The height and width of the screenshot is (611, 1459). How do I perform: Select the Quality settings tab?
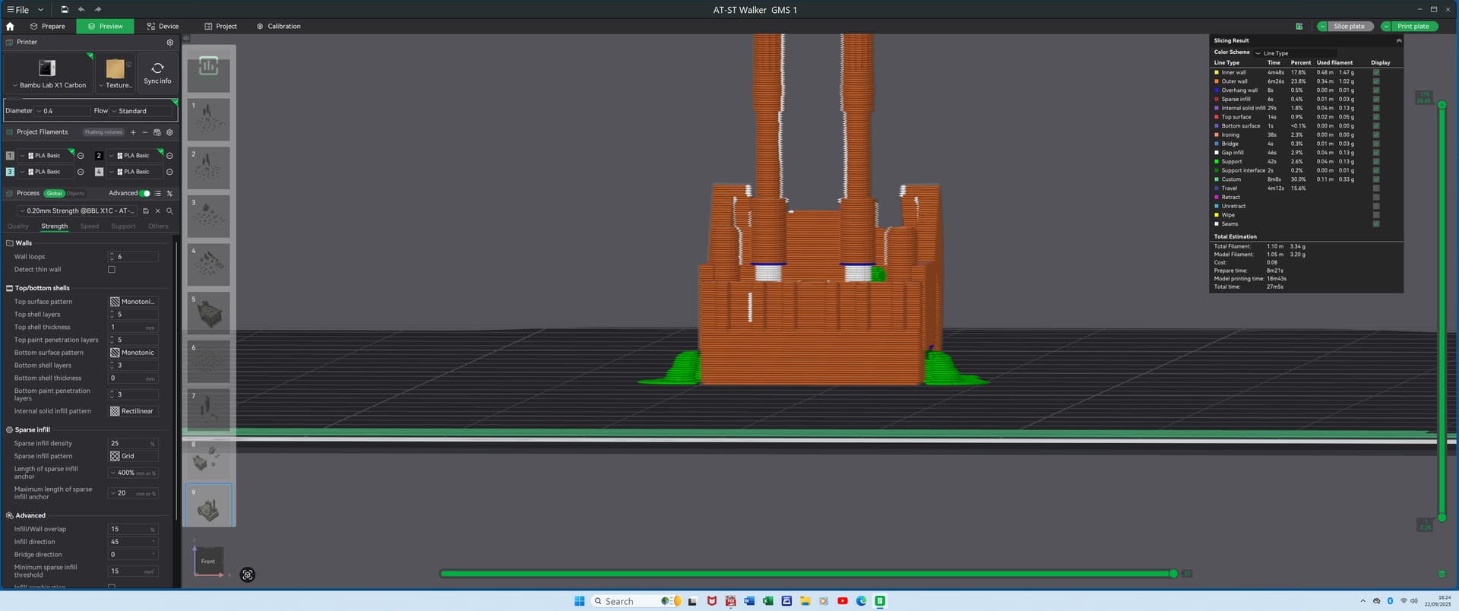(18, 226)
